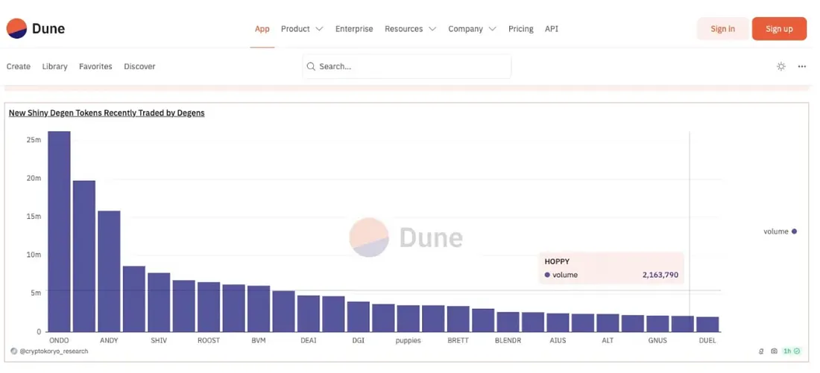Click the ONDO x-axis label
Screen dimensions: 820x373
coord(59,340)
